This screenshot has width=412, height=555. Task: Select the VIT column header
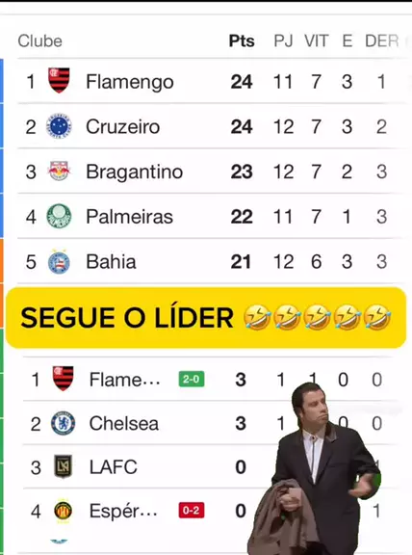[x=317, y=41]
